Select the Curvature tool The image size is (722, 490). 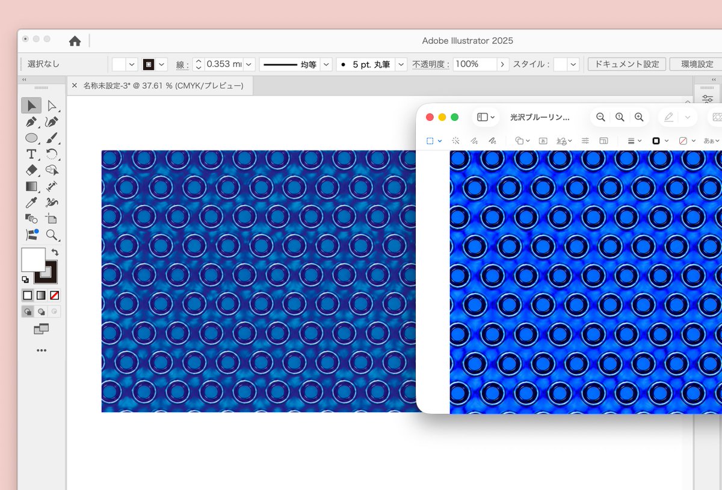pos(52,122)
